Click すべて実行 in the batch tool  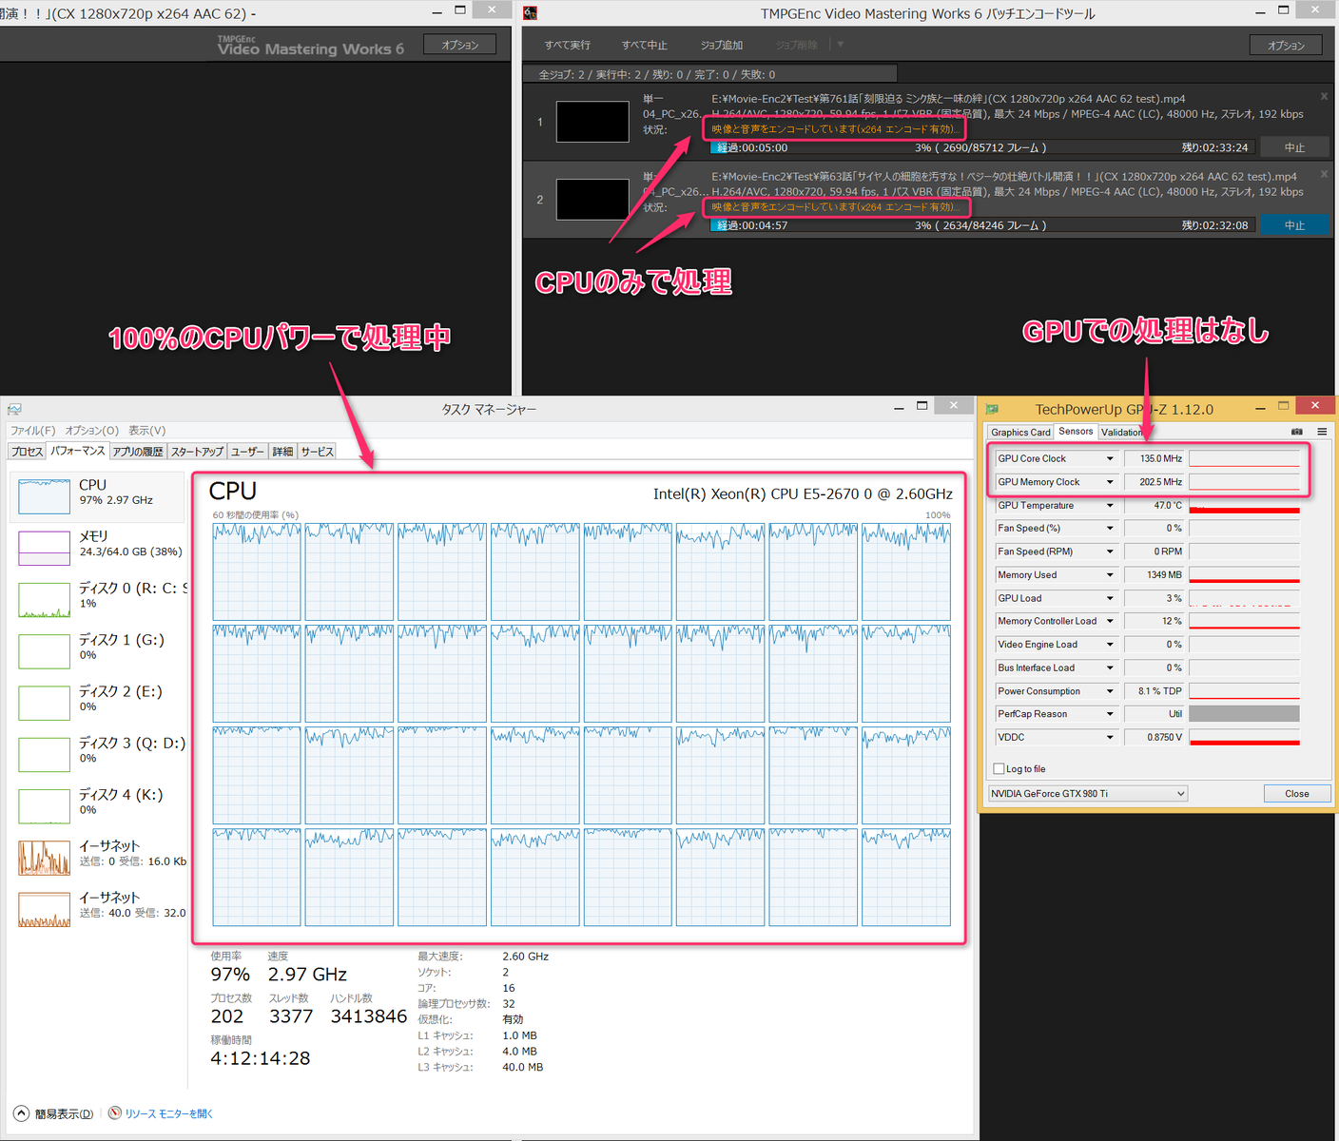pyautogui.click(x=568, y=45)
